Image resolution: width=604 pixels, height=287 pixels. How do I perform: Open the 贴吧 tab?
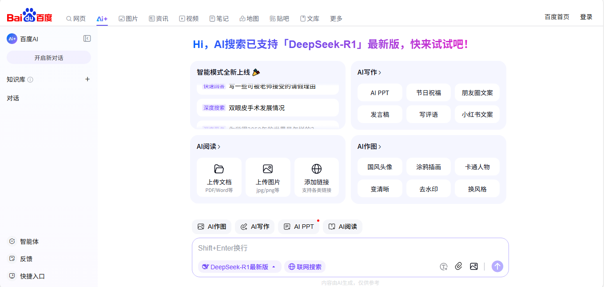pos(279,19)
